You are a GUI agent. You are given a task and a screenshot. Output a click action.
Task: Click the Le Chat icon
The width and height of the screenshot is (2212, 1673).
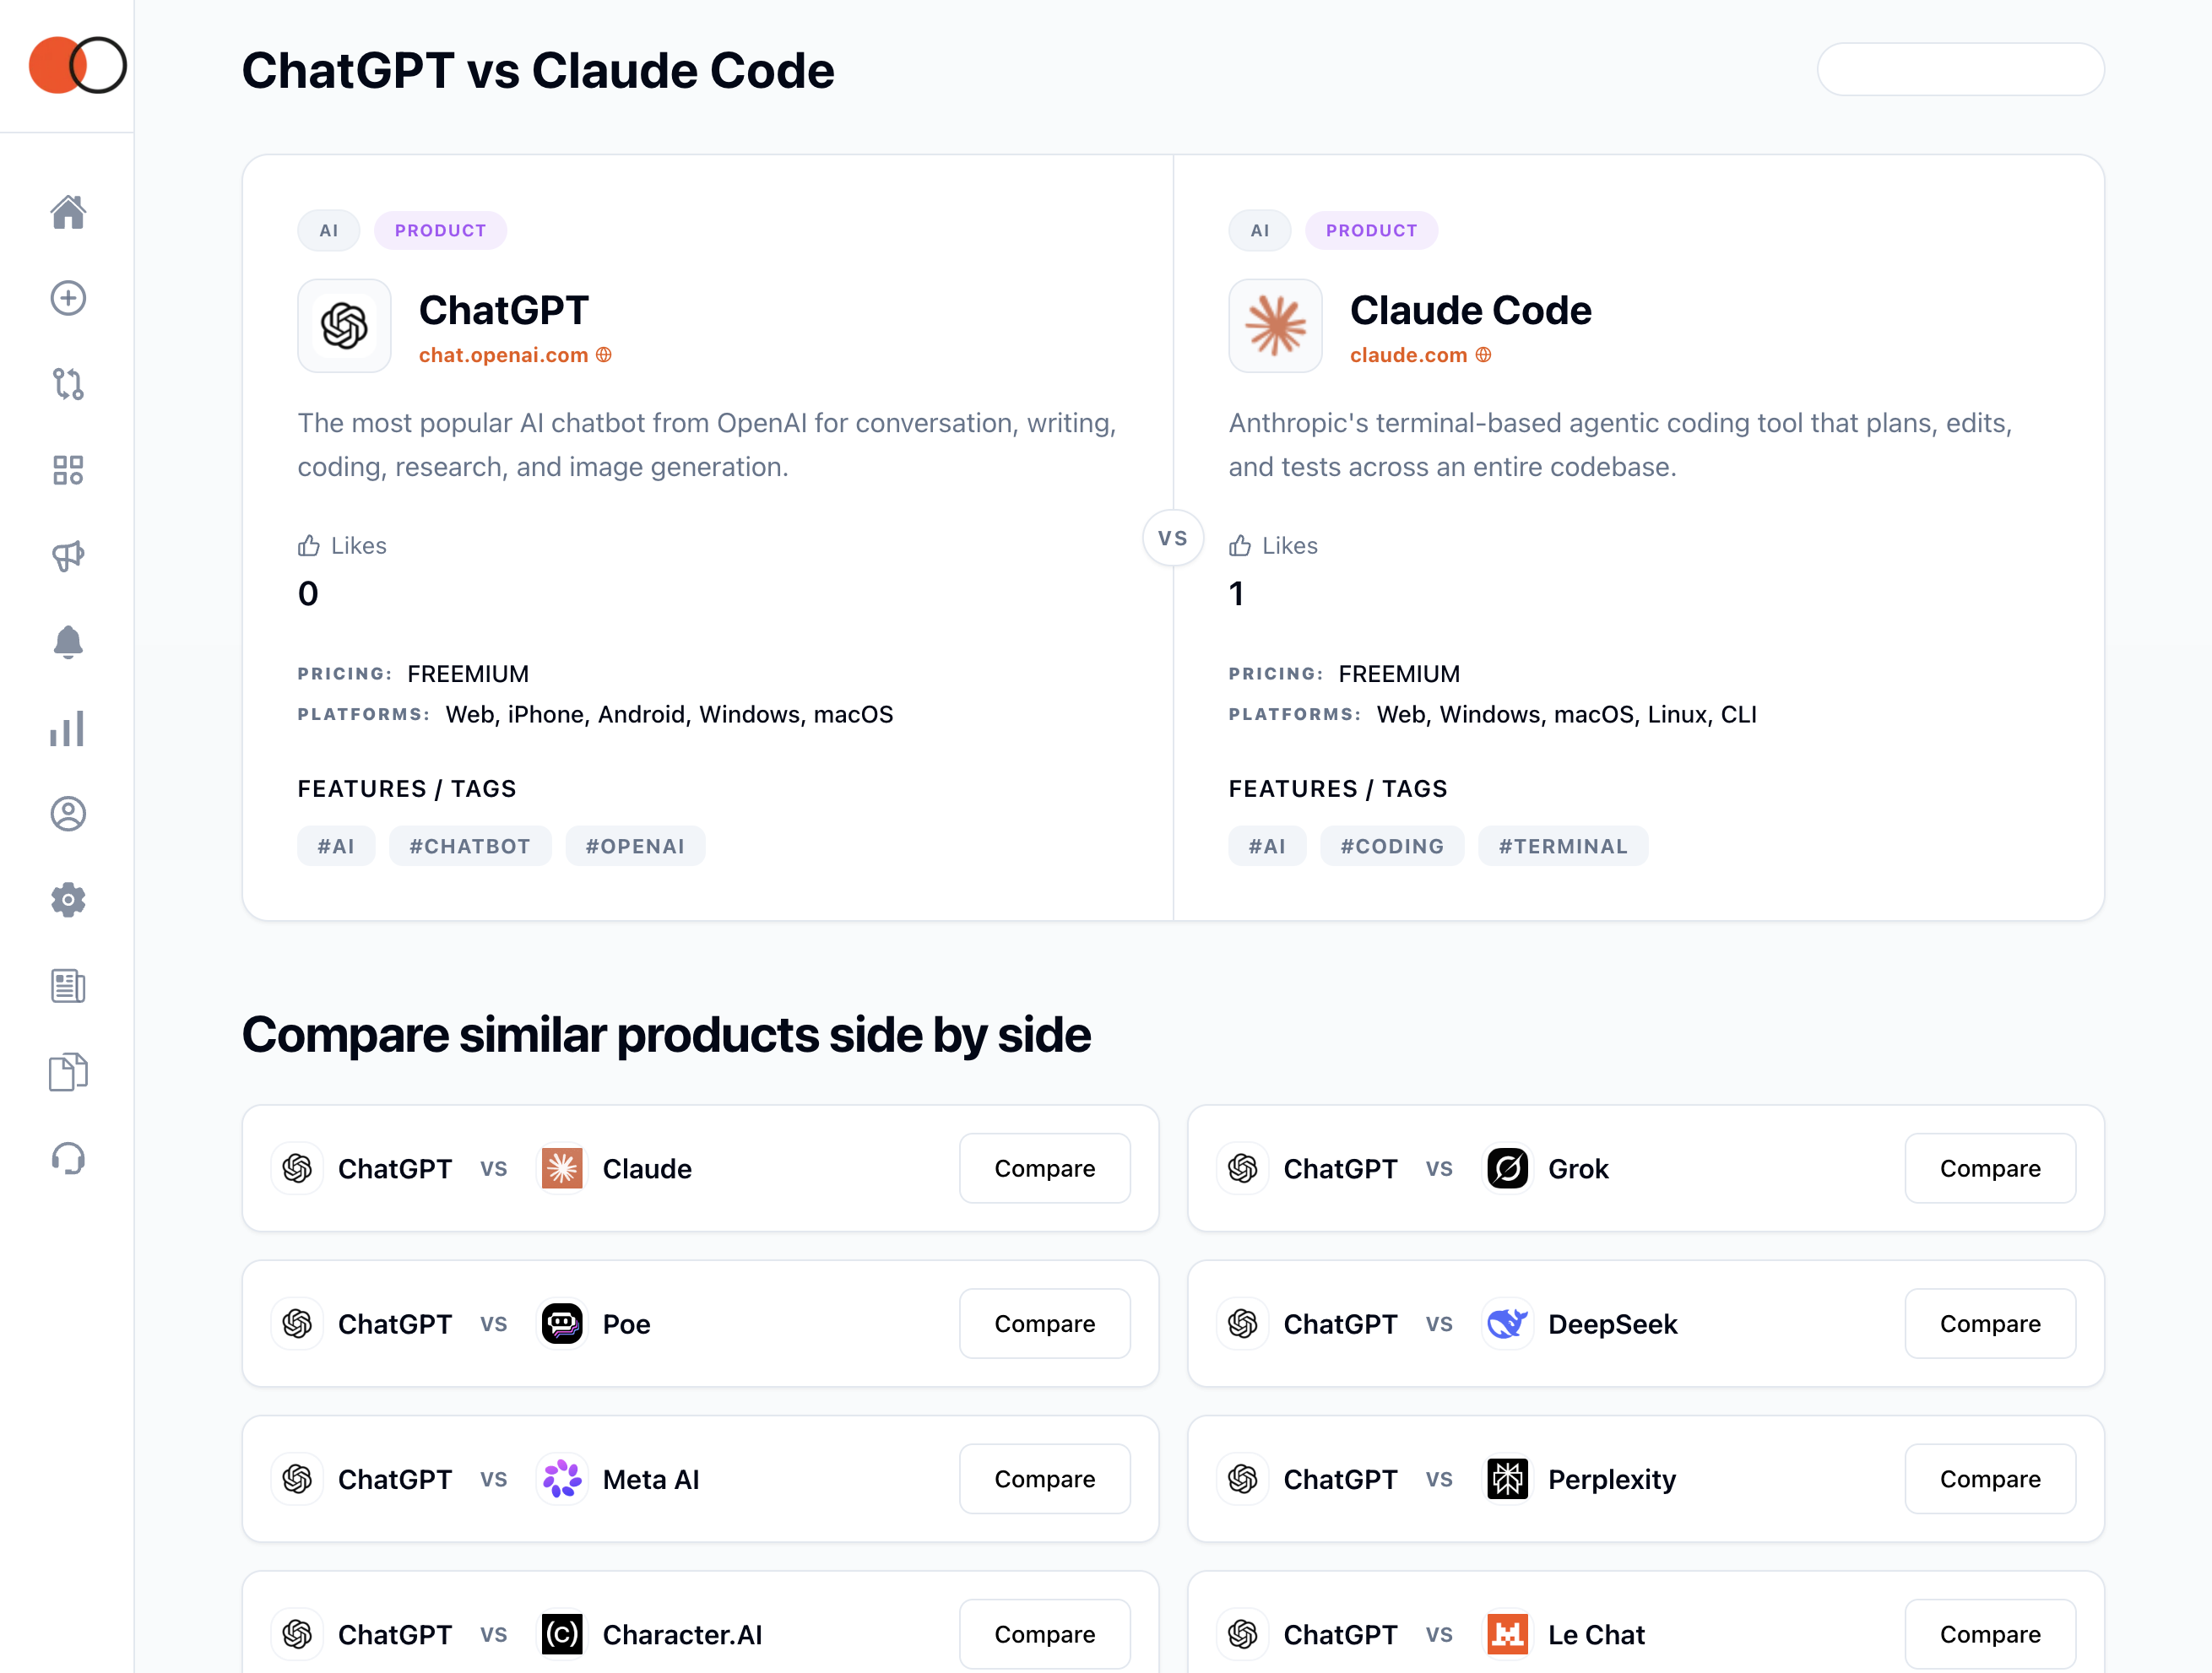click(1507, 1634)
